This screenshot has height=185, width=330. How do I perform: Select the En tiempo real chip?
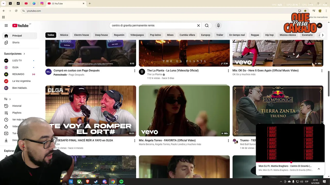(x=237, y=35)
